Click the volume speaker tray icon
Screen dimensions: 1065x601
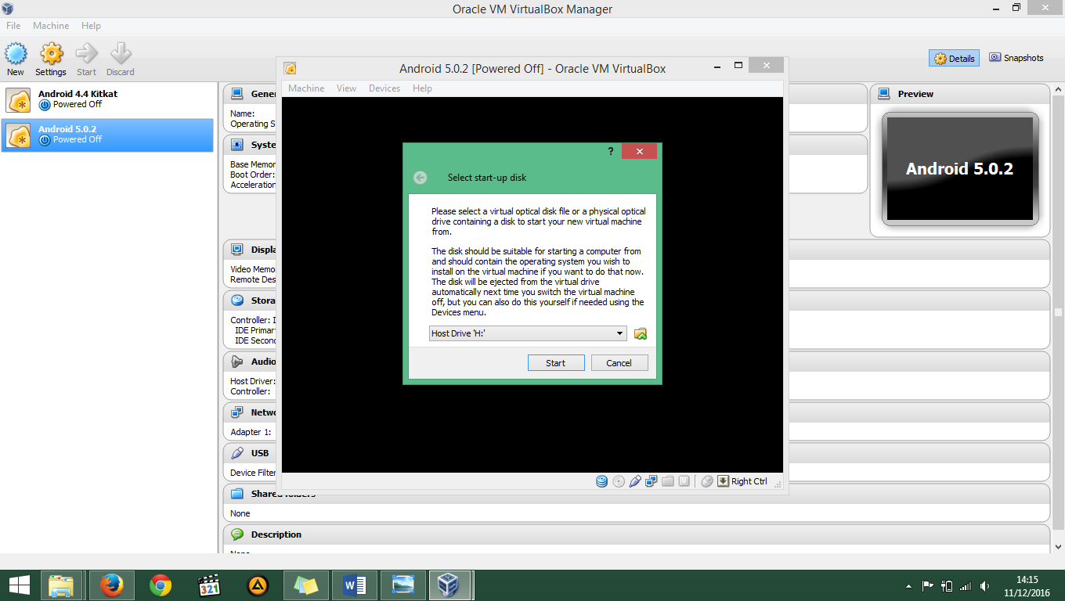click(x=984, y=585)
